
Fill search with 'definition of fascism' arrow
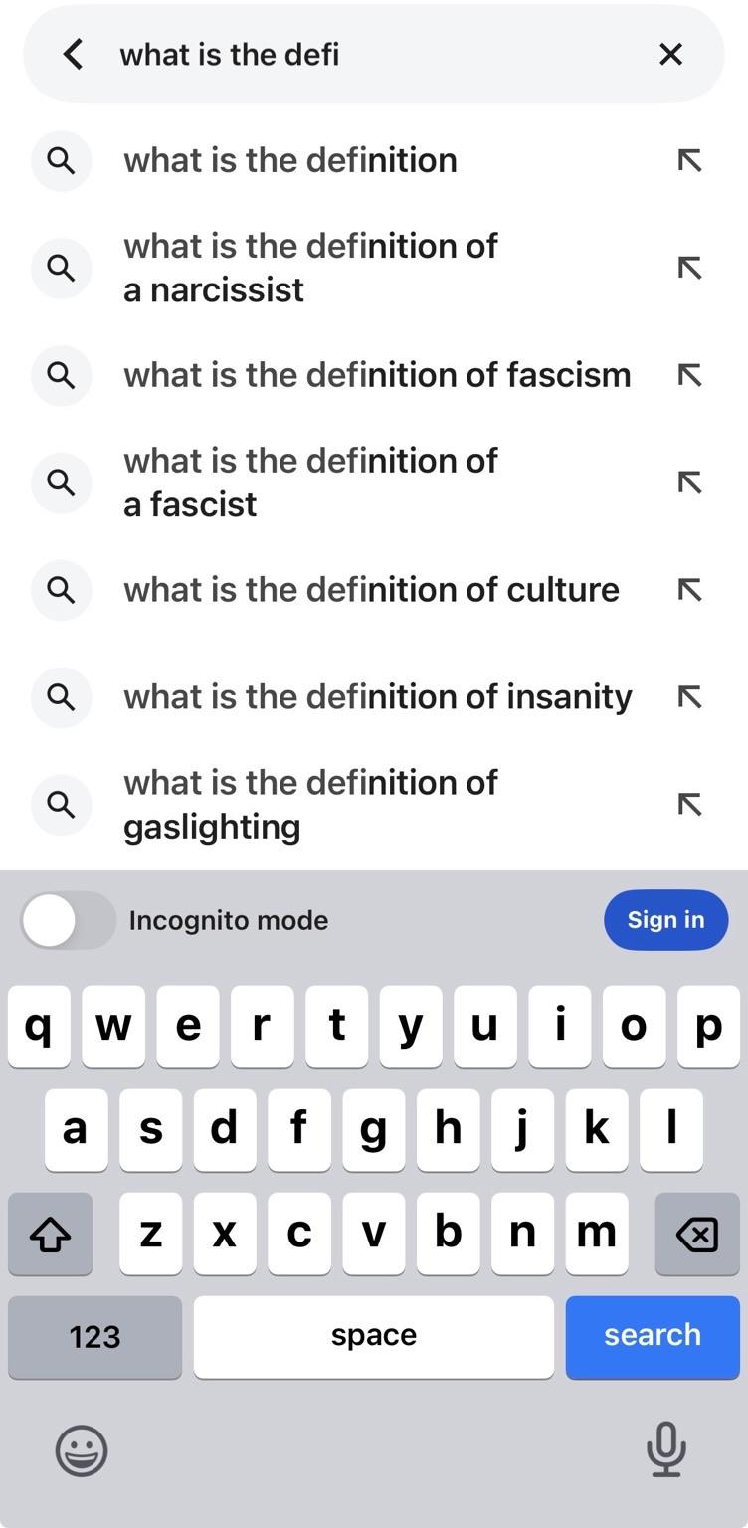[689, 375]
